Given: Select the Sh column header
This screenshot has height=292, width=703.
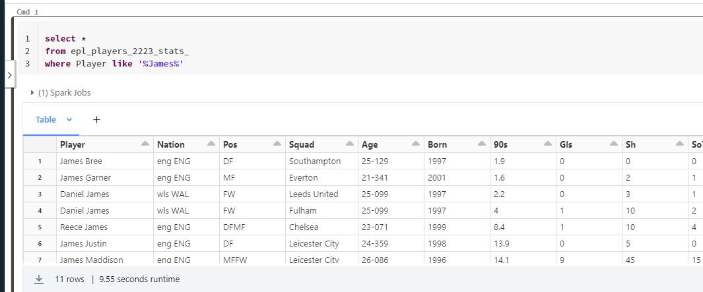Looking at the screenshot, I should coord(655,144).
